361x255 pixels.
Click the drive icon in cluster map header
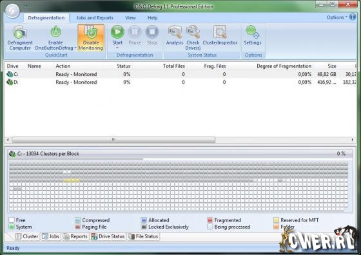tap(12, 154)
